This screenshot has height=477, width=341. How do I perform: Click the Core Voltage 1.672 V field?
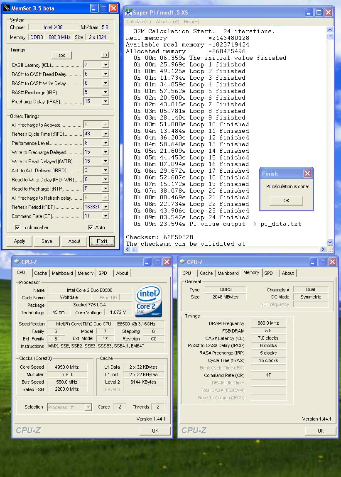pos(118,313)
